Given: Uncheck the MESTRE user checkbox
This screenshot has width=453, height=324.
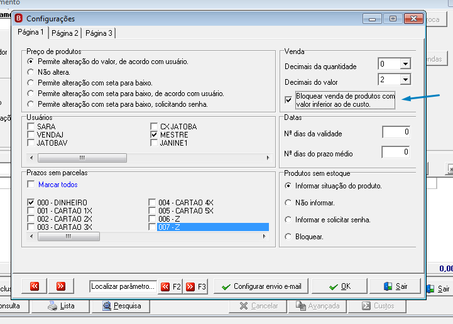Looking at the screenshot, I should tap(154, 134).
